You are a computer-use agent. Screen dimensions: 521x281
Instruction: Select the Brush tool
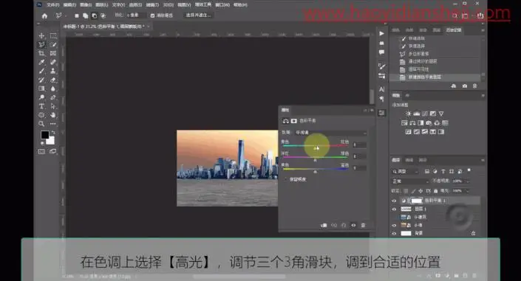[41, 71]
